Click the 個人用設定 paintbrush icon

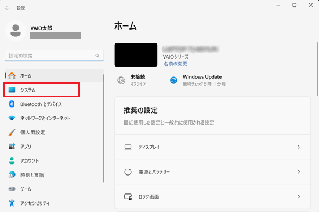point(12,132)
